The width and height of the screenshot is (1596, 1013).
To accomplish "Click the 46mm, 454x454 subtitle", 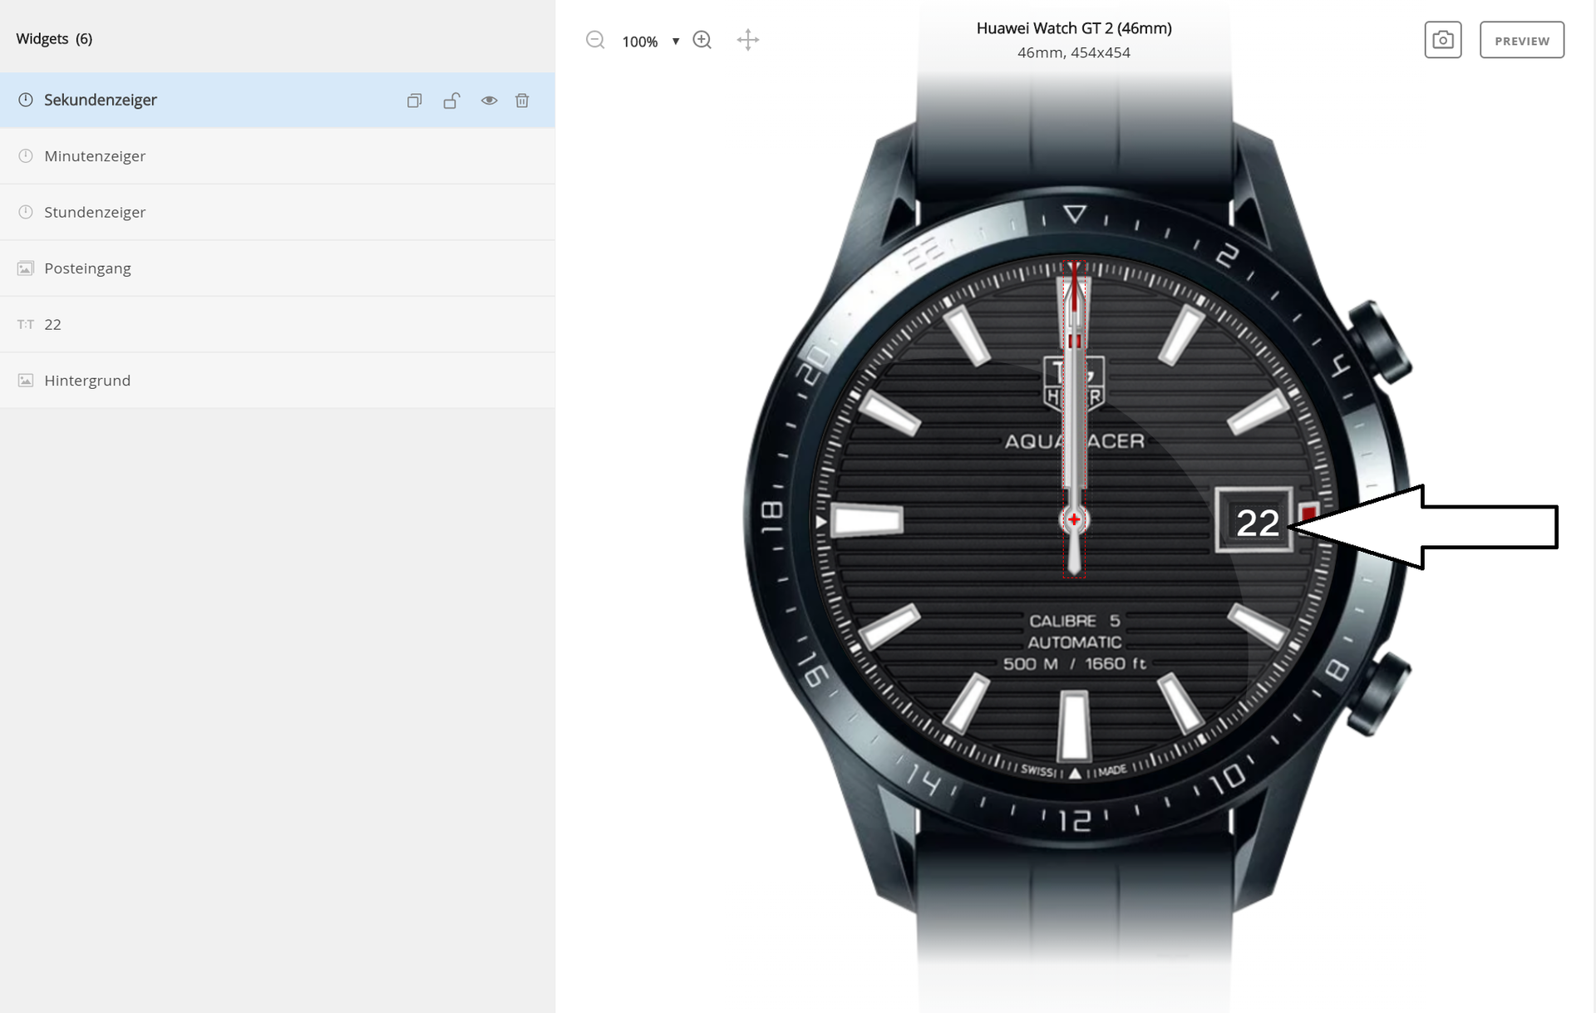I will [1074, 52].
